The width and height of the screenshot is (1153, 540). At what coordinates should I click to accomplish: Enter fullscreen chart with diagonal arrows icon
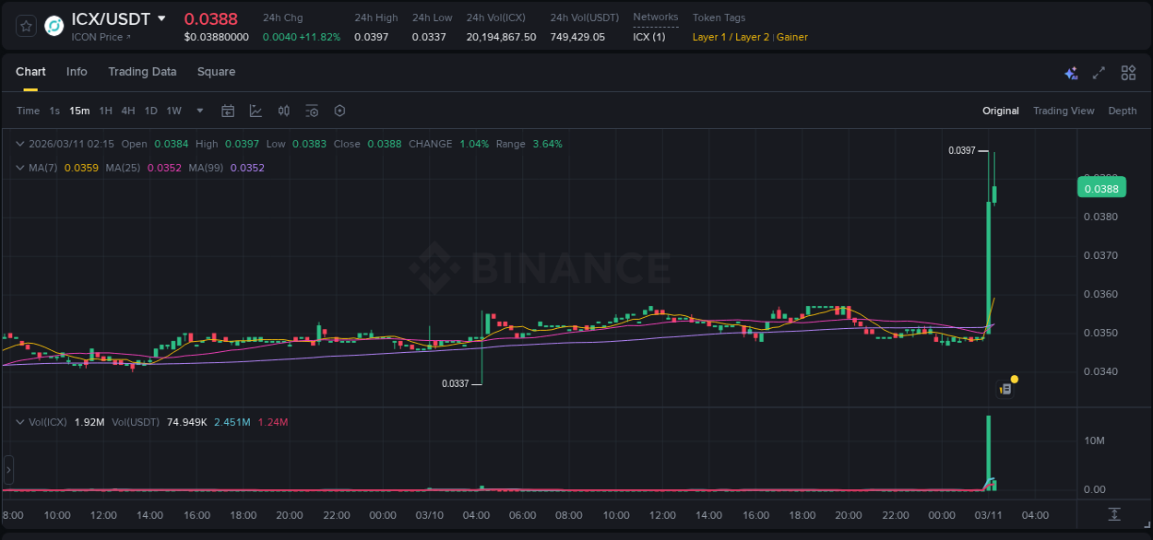click(x=1099, y=73)
